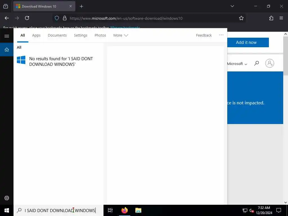
Task: Open the muted volume tray icon
Action: [x=251, y=210]
